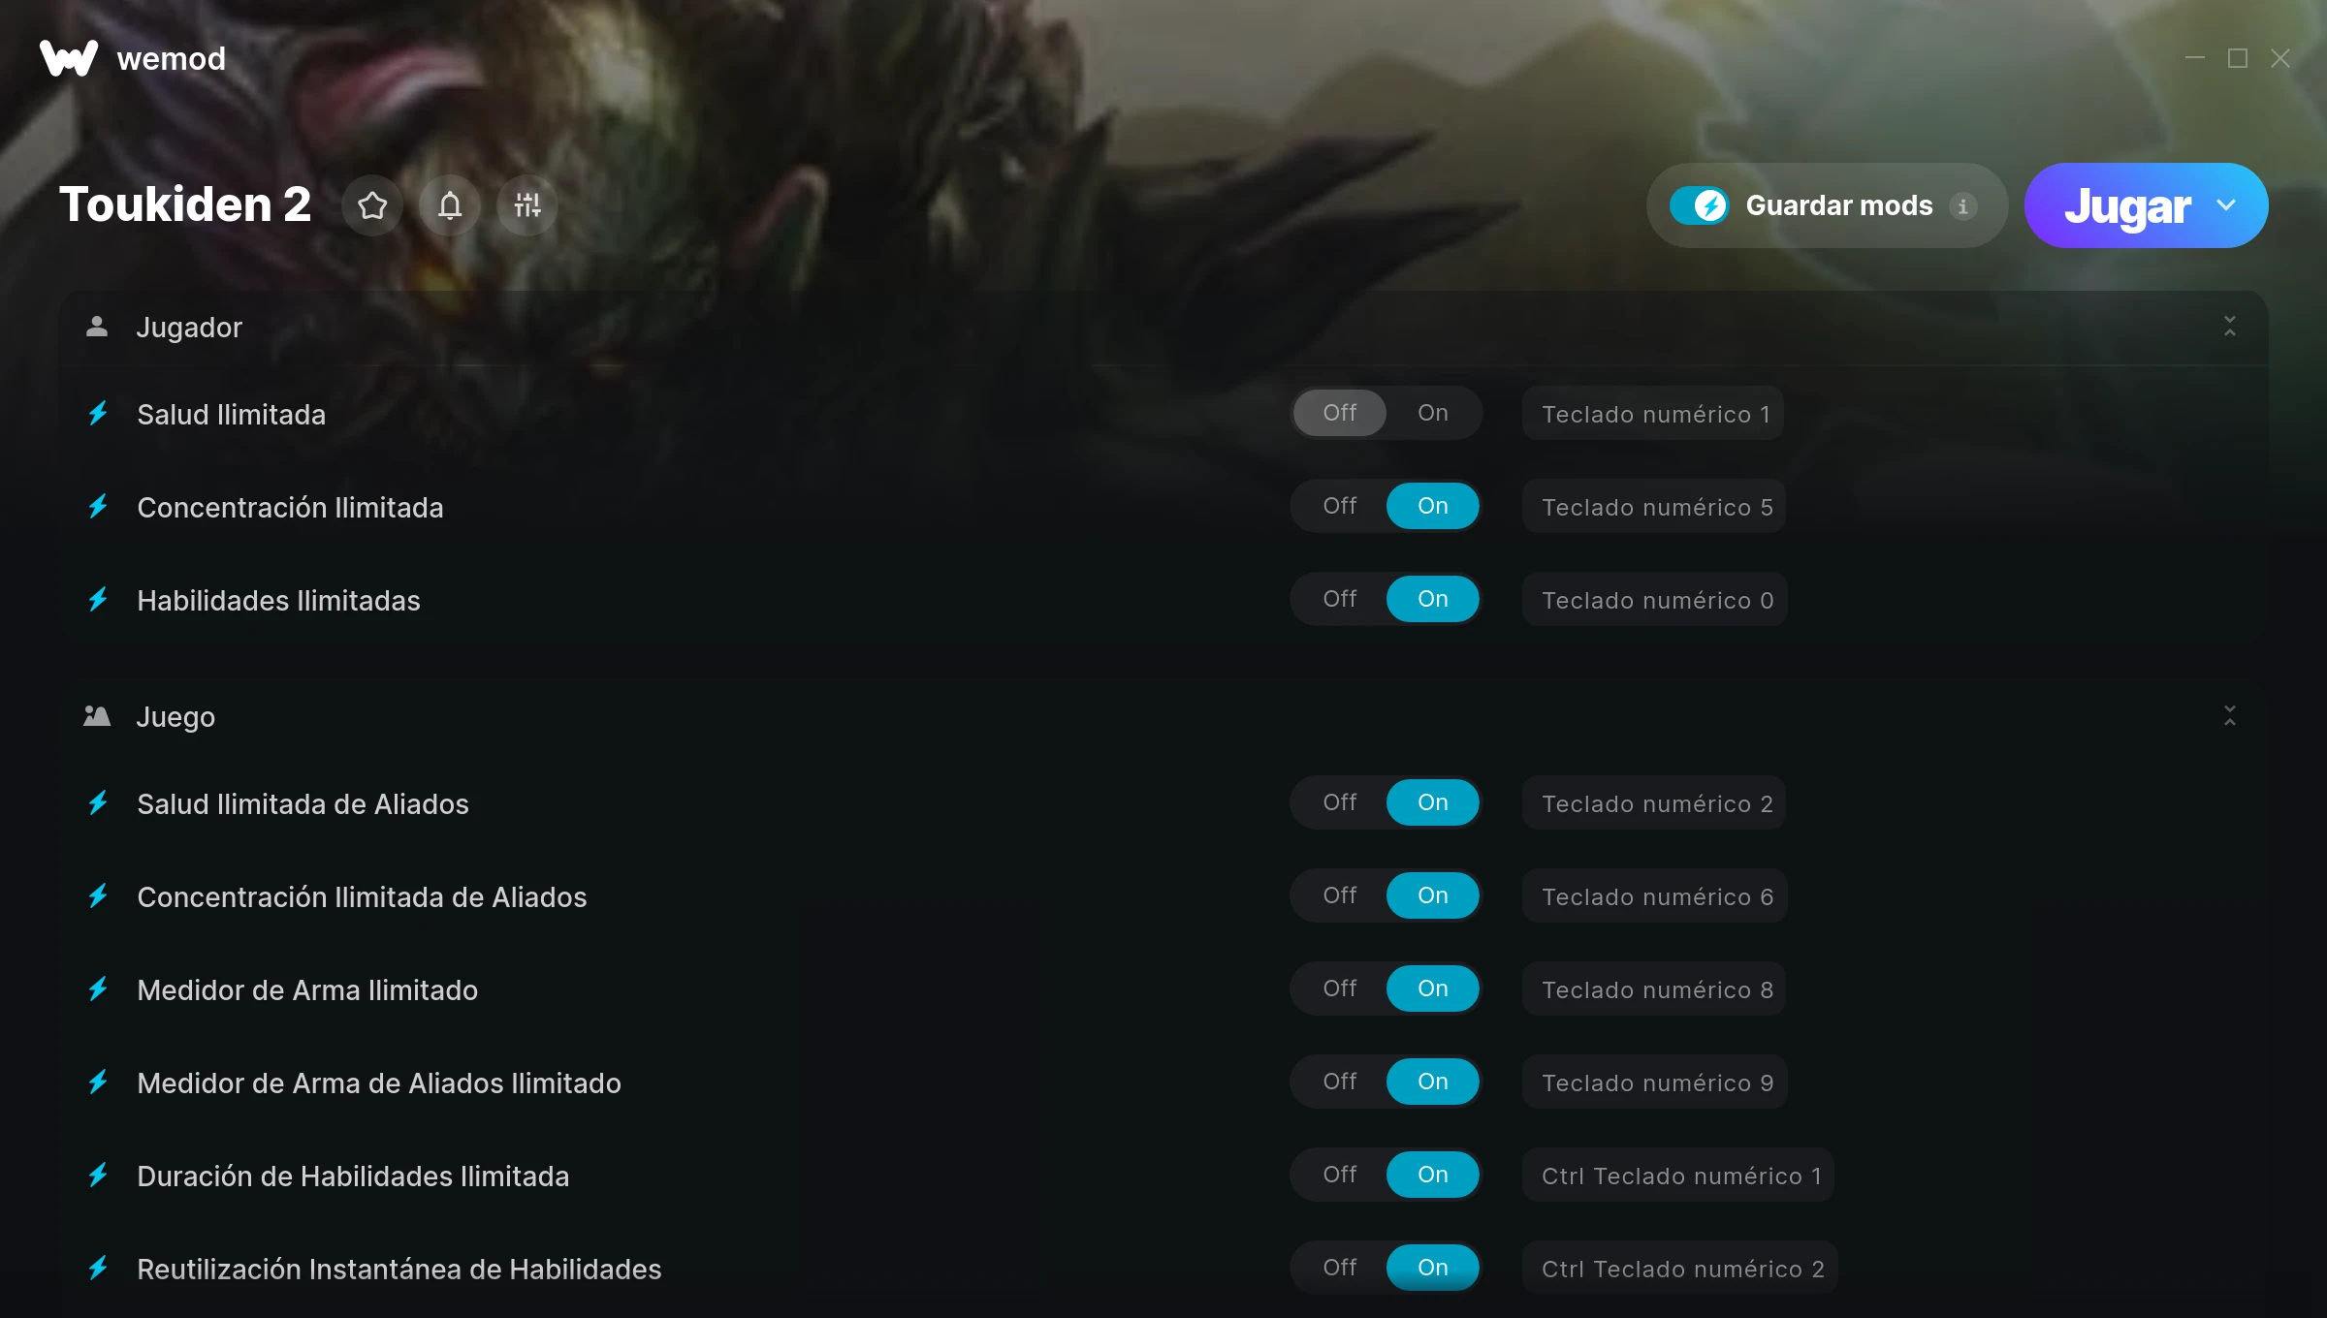Turn Off Concentración Ilimitada
The width and height of the screenshot is (2327, 1318).
(x=1340, y=506)
